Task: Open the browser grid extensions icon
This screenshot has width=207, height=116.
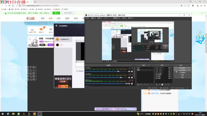Action: (x=193, y=5)
